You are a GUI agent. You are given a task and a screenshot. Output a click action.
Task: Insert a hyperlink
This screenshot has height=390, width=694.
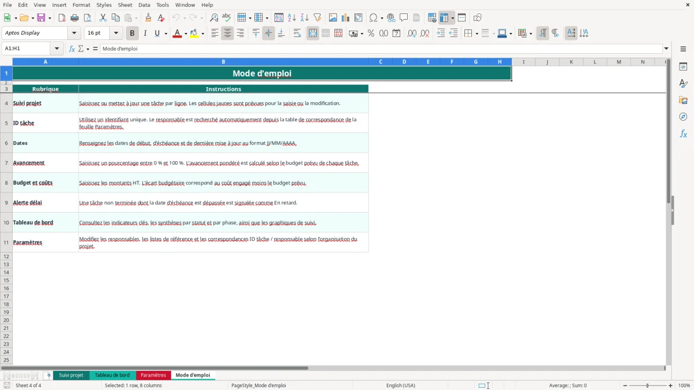coord(391,18)
